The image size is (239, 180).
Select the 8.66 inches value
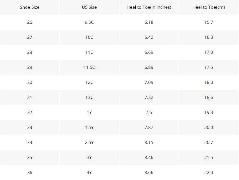tap(149, 172)
